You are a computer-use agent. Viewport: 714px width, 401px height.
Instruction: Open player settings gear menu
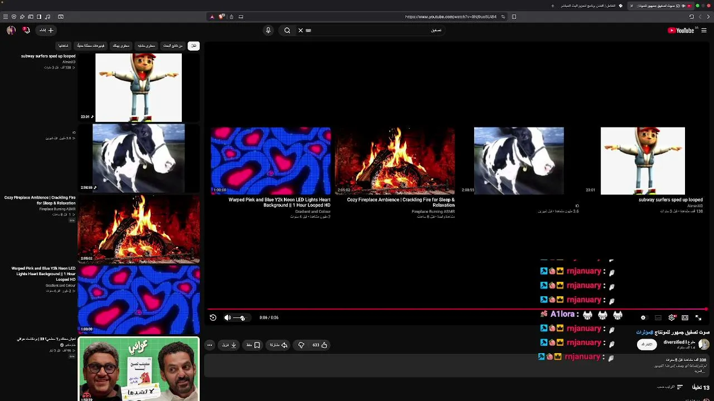click(x=672, y=317)
